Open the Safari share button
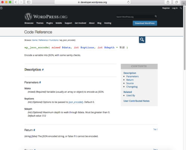This screenshot has height=150, width=186. [x=168, y=2]
